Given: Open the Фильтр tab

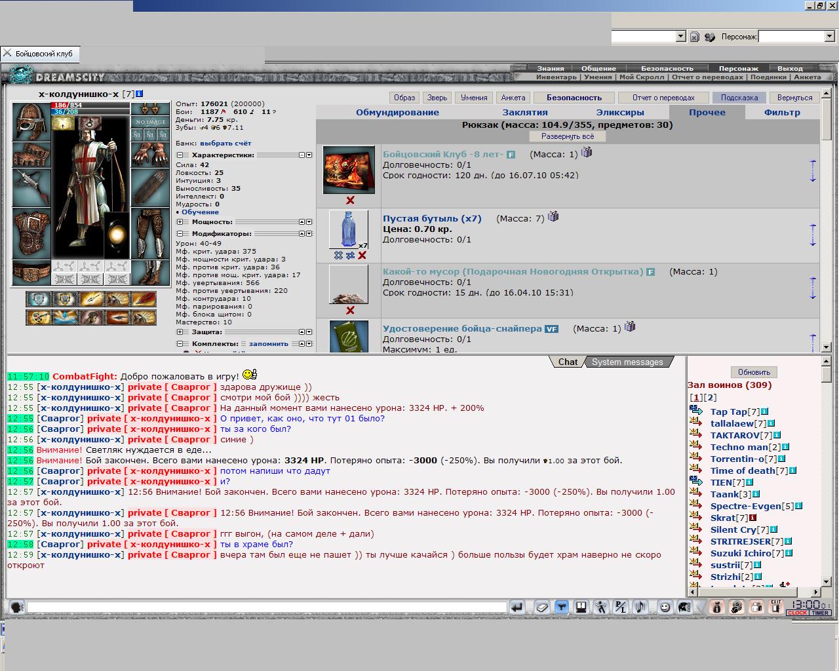Looking at the screenshot, I should pyautogui.click(x=782, y=112).
